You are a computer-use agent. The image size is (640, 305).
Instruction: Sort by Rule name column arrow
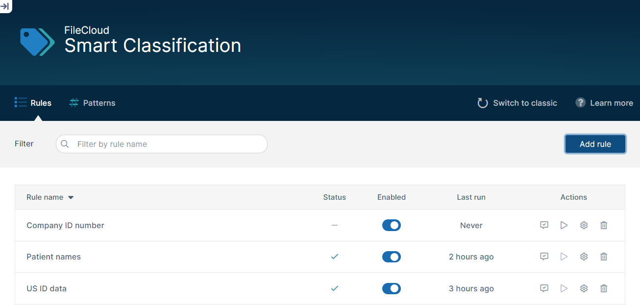point(71,198)
